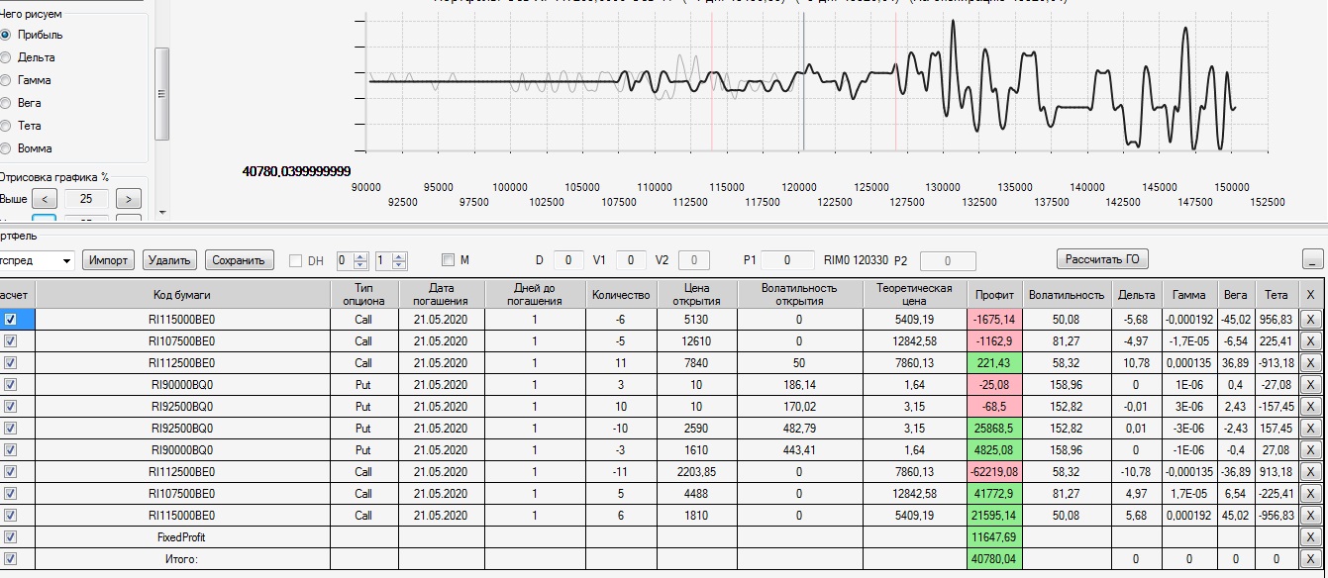The height and width of the screenshot is (578, 1328).
Task: Toggle the DH checkbox
Action: (295, 260)
